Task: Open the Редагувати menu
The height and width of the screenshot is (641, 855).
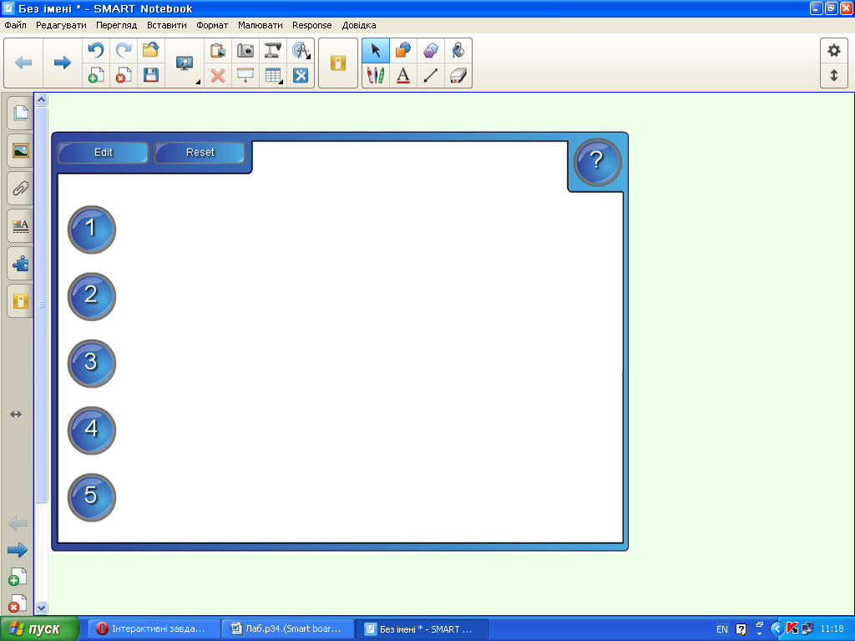Action: pyautogui.click(x=61, y=25)
